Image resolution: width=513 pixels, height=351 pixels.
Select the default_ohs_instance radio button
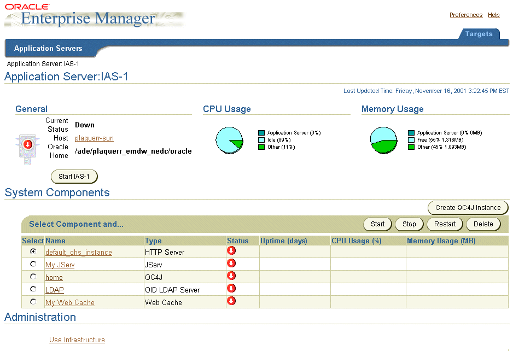pyautogui.click(x=33, y=251)
